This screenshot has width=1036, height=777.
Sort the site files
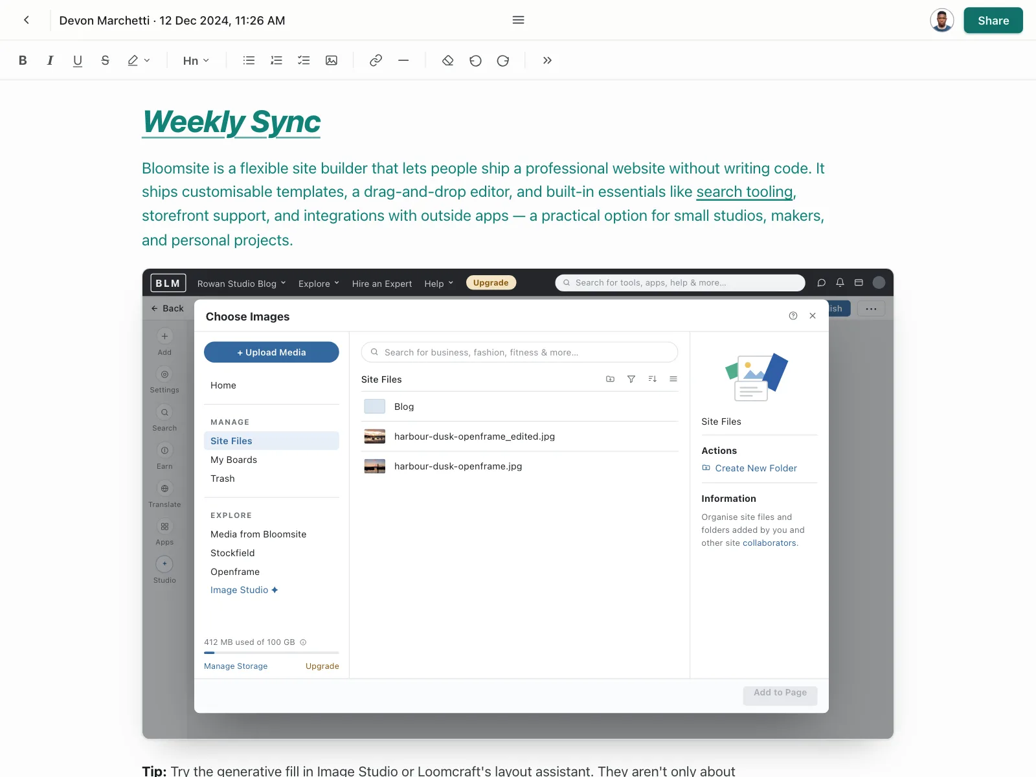653,379
